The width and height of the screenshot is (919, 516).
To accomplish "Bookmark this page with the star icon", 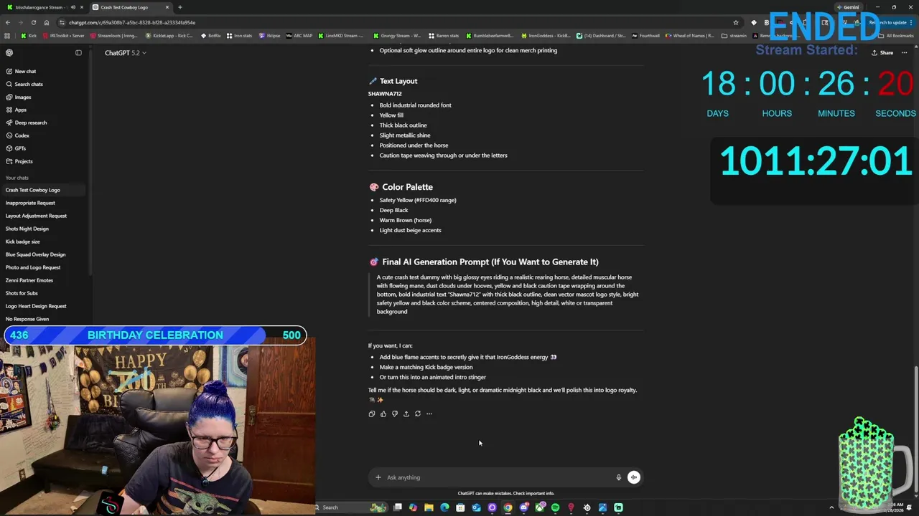I will 736,22.
